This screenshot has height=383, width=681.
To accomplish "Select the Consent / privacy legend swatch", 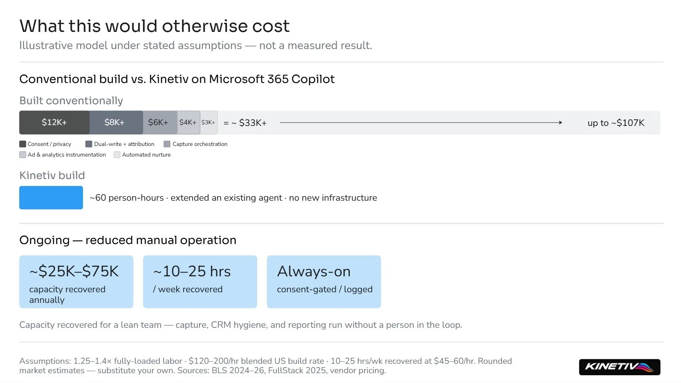I will click(22, 144).
